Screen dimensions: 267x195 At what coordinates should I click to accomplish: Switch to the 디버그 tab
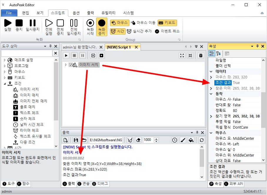click(x=100, y=184)
